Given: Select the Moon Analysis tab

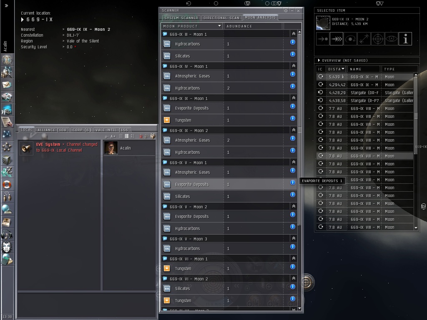Looking at the screenshot, I should point(260,17).
